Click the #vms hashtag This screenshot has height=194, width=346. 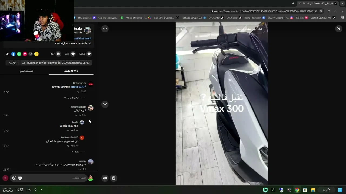[x=88, y=39]
